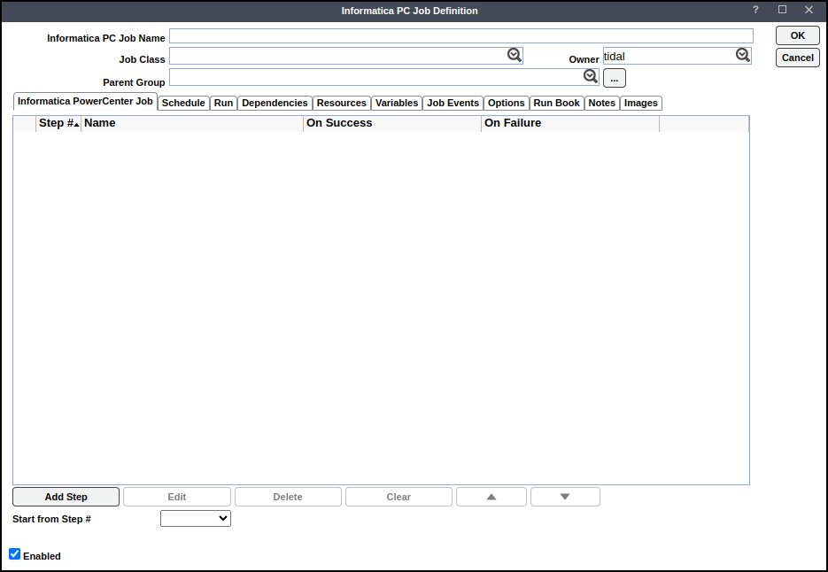Screen dimensions: 828x572
Task: Select the Informatica PowerCenter Job tab
Action: [85, 102]
